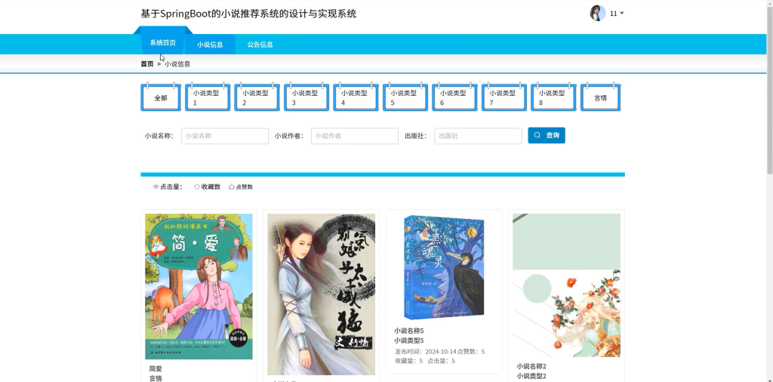The image size is (773, 382).
Task: Open the 简·爱 book cover
Action: point(199,286)
